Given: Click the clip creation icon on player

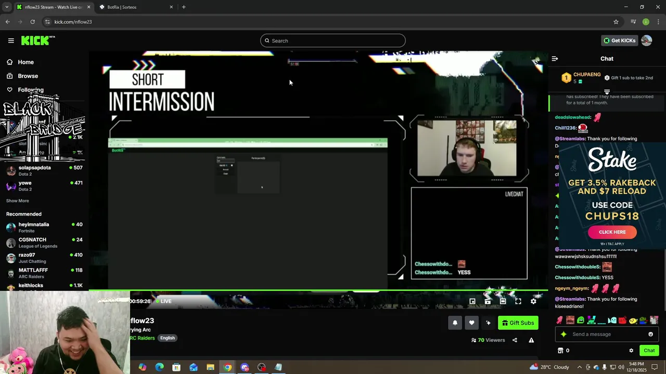Looking at the screenshot, I should 488,301.
